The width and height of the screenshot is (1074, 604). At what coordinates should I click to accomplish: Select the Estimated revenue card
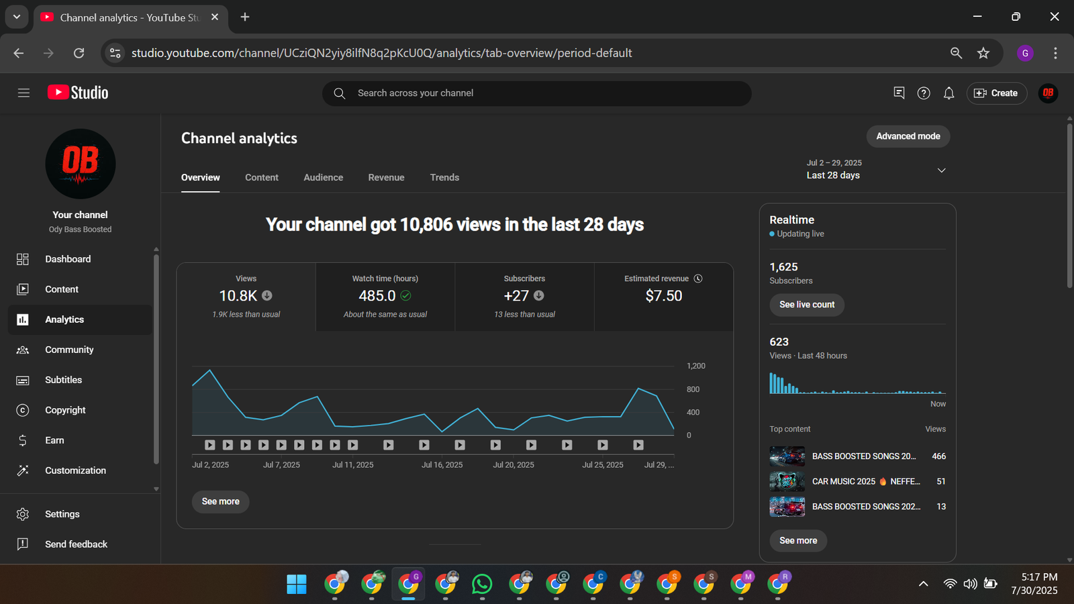(x=663, y=297)
